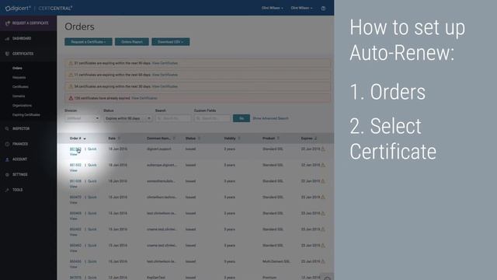497x280 pixels.
Task: Click expiry warning icon in the digicert.support row
Action: [x=323, y=149]
